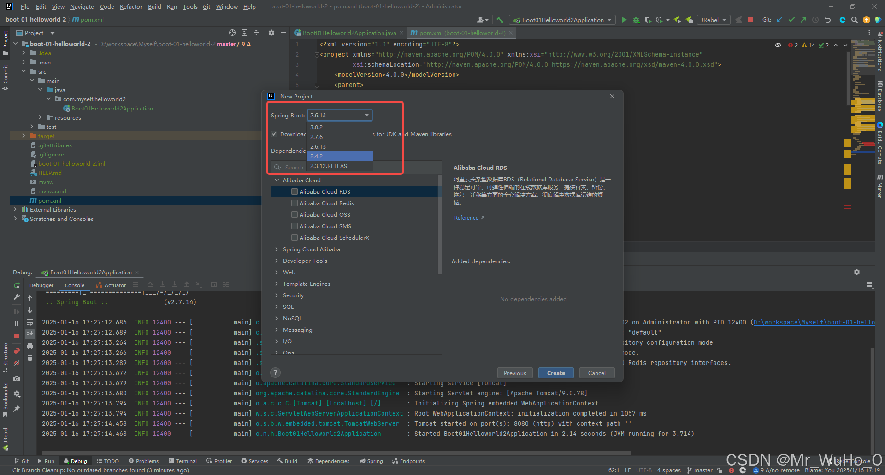The image size is (885, 475).
Task: Switch to the Debugger tab
Action: pos(41,285)
